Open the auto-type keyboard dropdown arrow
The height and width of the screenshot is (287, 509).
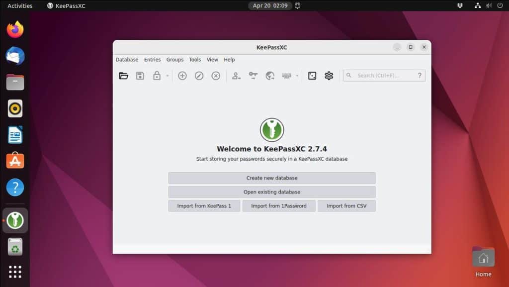pos(297,76)
